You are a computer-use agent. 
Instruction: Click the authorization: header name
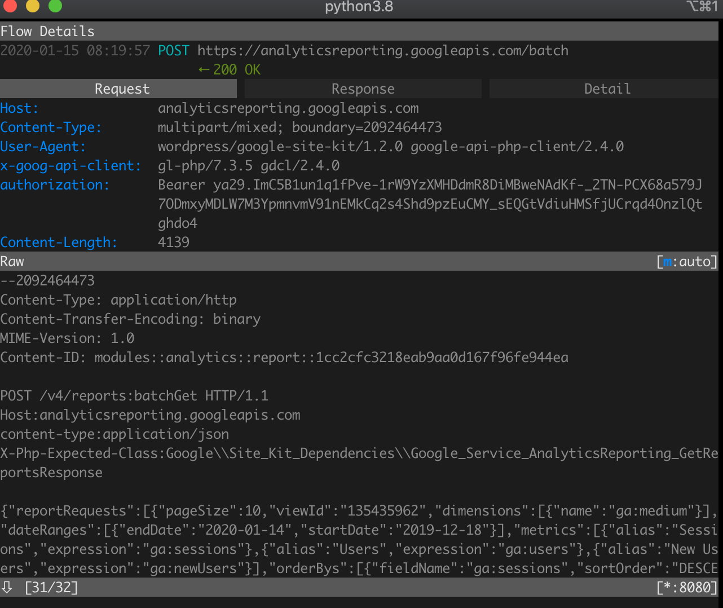(55, 185)
